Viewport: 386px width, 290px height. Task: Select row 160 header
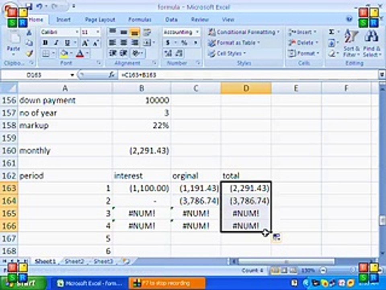(x=9, y=150)
